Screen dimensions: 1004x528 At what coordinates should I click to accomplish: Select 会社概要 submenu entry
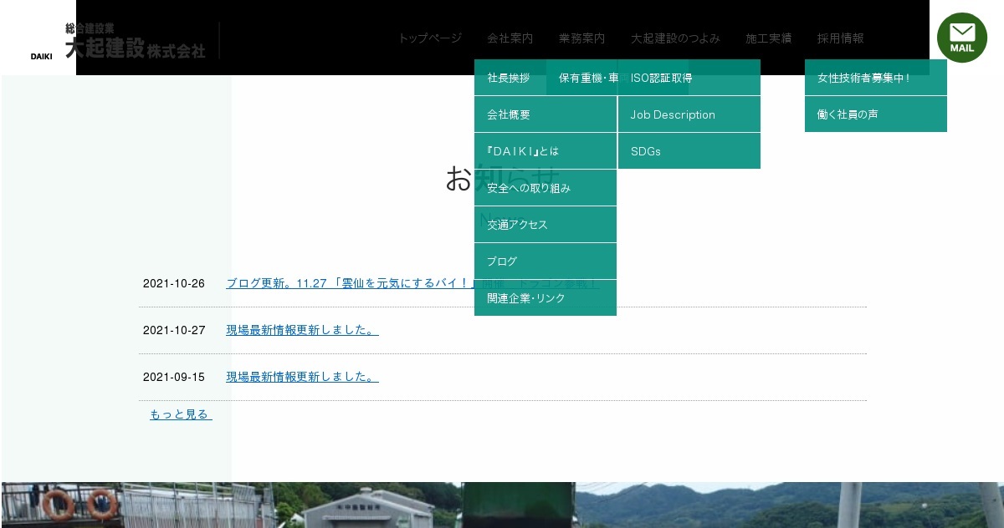[x=546, y=114]
